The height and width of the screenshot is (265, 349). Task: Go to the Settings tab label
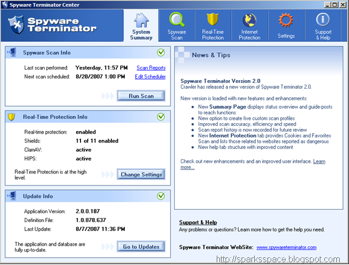pyautogui.click(x=286, y=36)
